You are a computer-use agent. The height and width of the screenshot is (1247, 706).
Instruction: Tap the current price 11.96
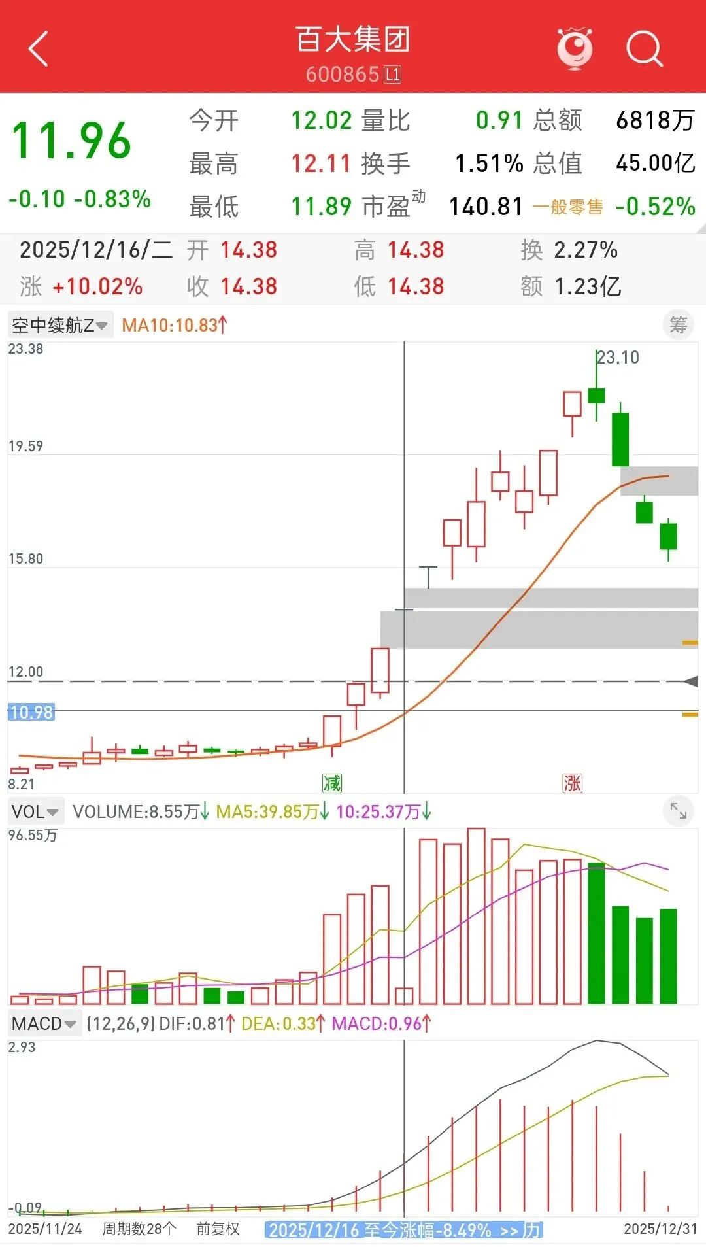[71, 140]
